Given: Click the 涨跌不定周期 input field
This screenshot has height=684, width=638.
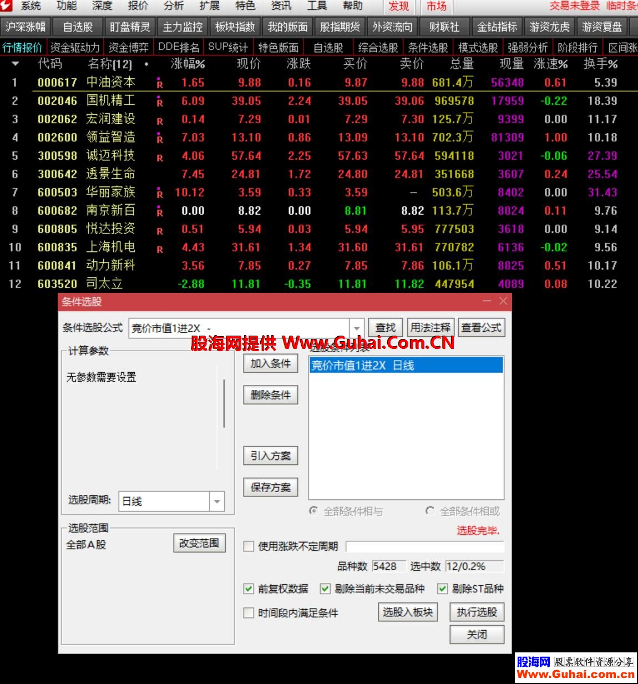Looking at the screenshot, I should coord(425,546).
